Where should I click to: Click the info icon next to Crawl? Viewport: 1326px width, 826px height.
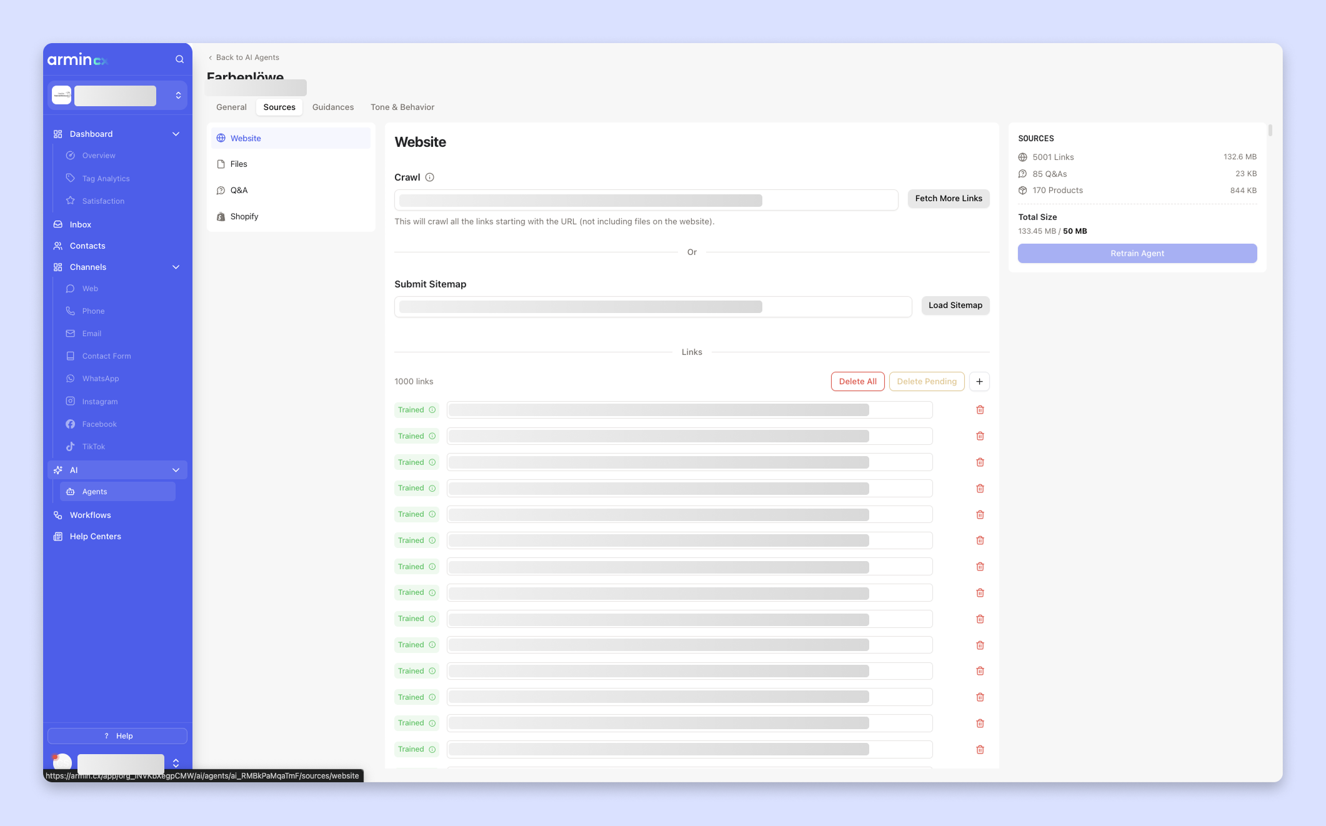click(430, 177)
